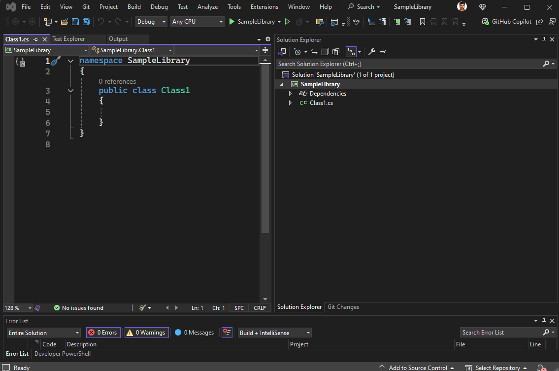
Task: Click the Find in Files folder-search icon
Action: click(320, 22)
